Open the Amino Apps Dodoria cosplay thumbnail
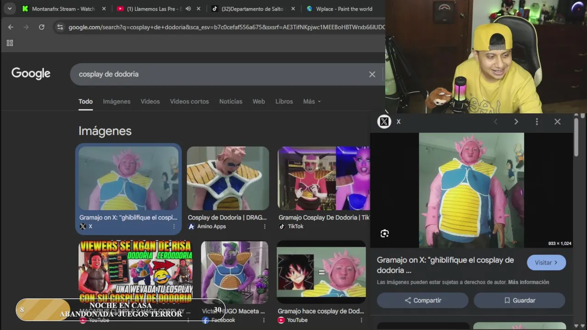 [228, 178]
